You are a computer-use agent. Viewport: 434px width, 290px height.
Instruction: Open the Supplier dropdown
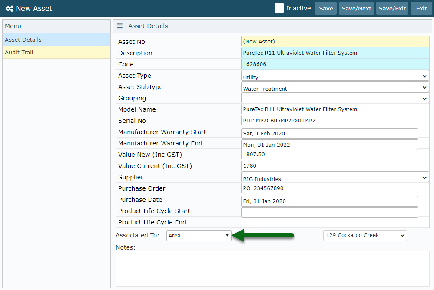335,177
